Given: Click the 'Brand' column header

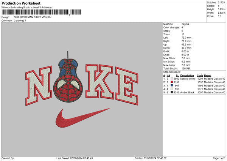Looking at the screenshot, I should click(x=208, y=76).
